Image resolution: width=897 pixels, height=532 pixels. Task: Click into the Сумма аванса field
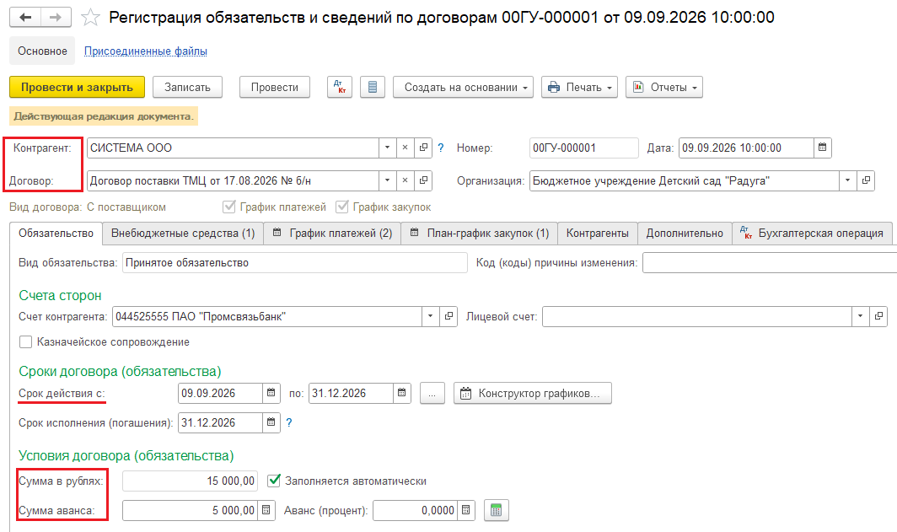(190, 510)
